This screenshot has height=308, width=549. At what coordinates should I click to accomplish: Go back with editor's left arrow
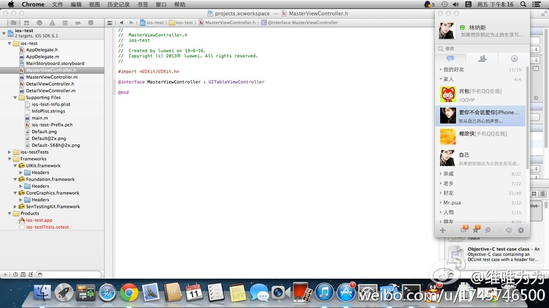coord(121,22)
